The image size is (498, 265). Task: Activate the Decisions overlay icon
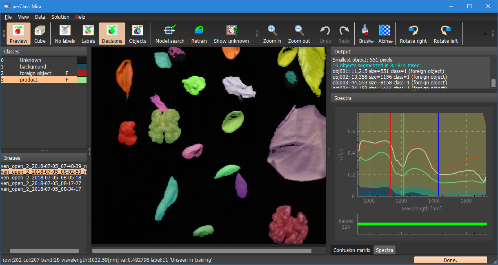(x=112, y=33)
